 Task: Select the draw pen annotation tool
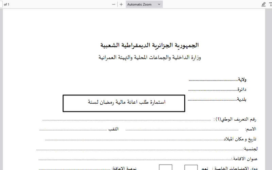[x=263, y=4]
